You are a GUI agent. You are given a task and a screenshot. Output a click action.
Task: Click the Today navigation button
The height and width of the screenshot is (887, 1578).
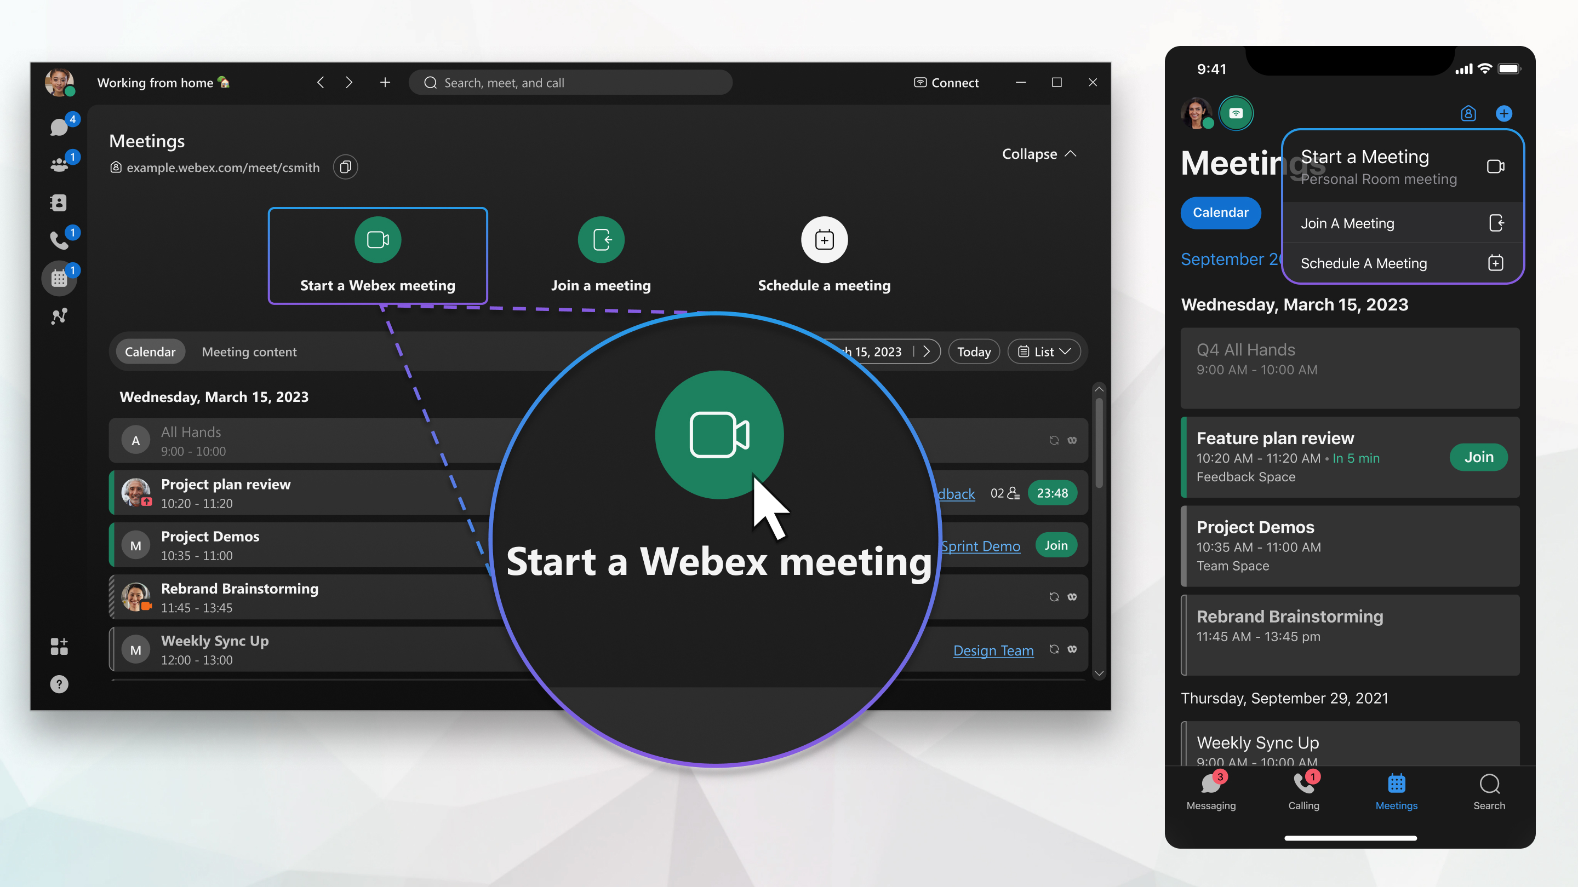point(973,351)
